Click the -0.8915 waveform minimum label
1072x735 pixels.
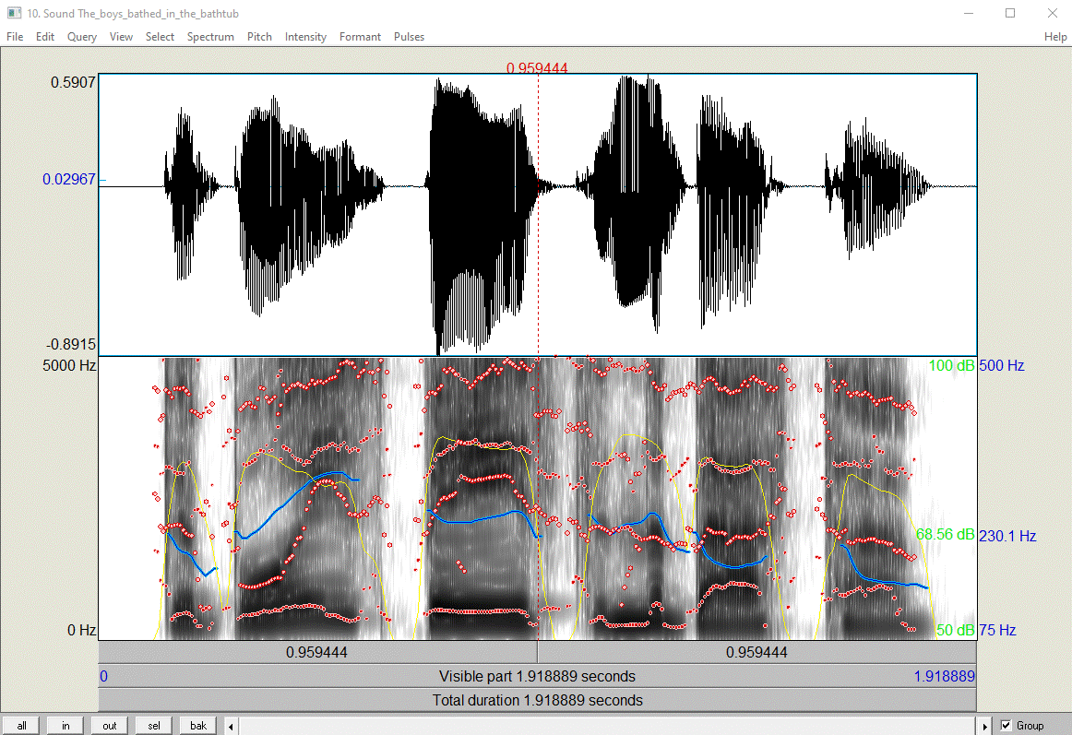[71, 344]
